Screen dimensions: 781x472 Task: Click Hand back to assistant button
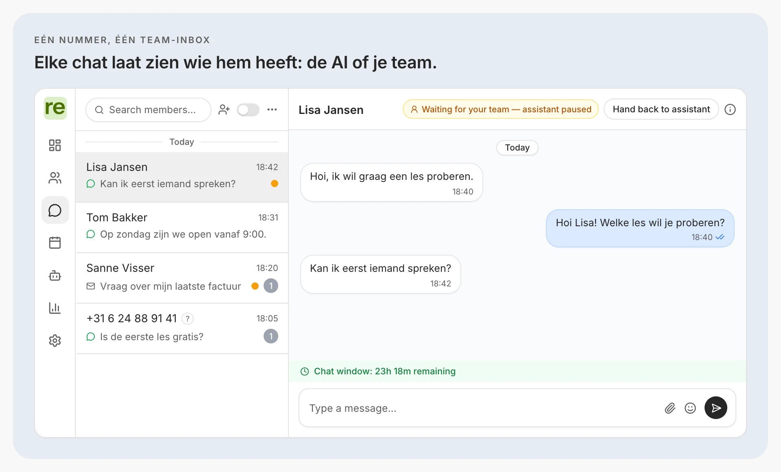(x=661, y=109)
